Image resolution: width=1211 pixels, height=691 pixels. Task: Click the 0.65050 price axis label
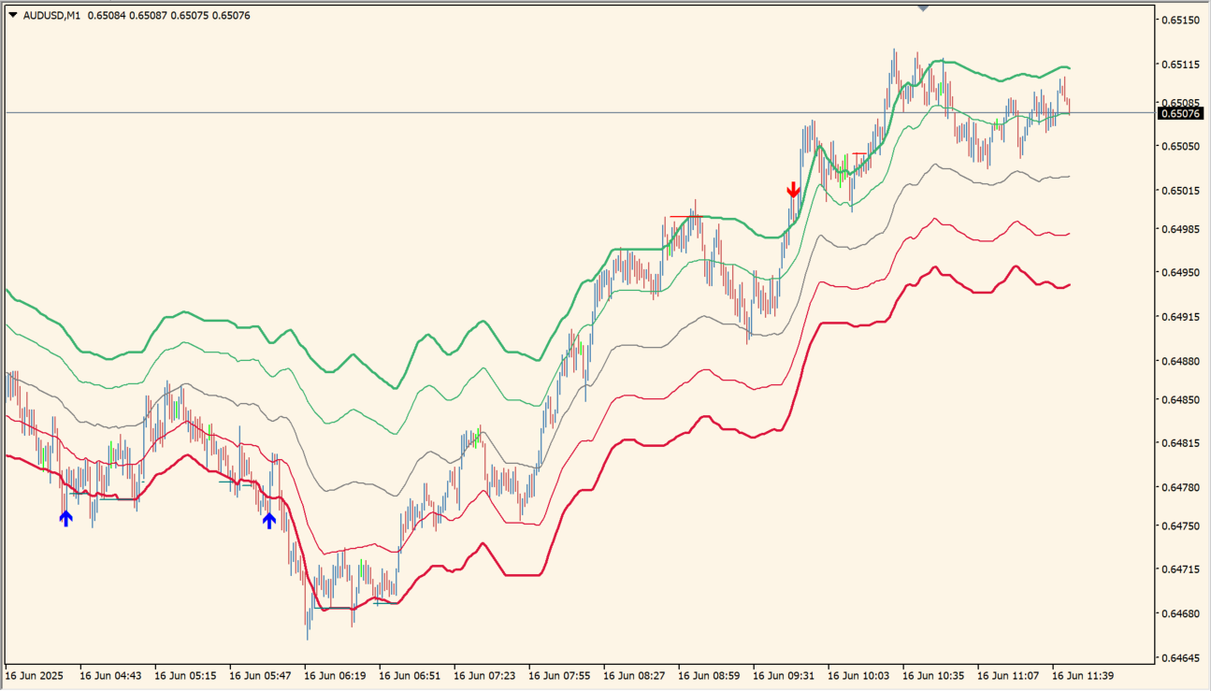[x=1182, y=146]
